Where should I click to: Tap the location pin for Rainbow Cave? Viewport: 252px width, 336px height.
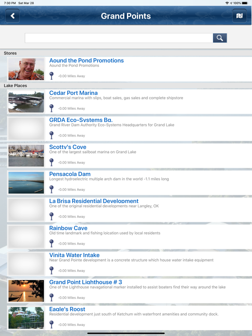point(52,243)
